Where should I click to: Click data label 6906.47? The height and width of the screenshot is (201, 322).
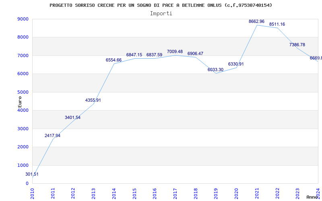(x=195, y=54)
